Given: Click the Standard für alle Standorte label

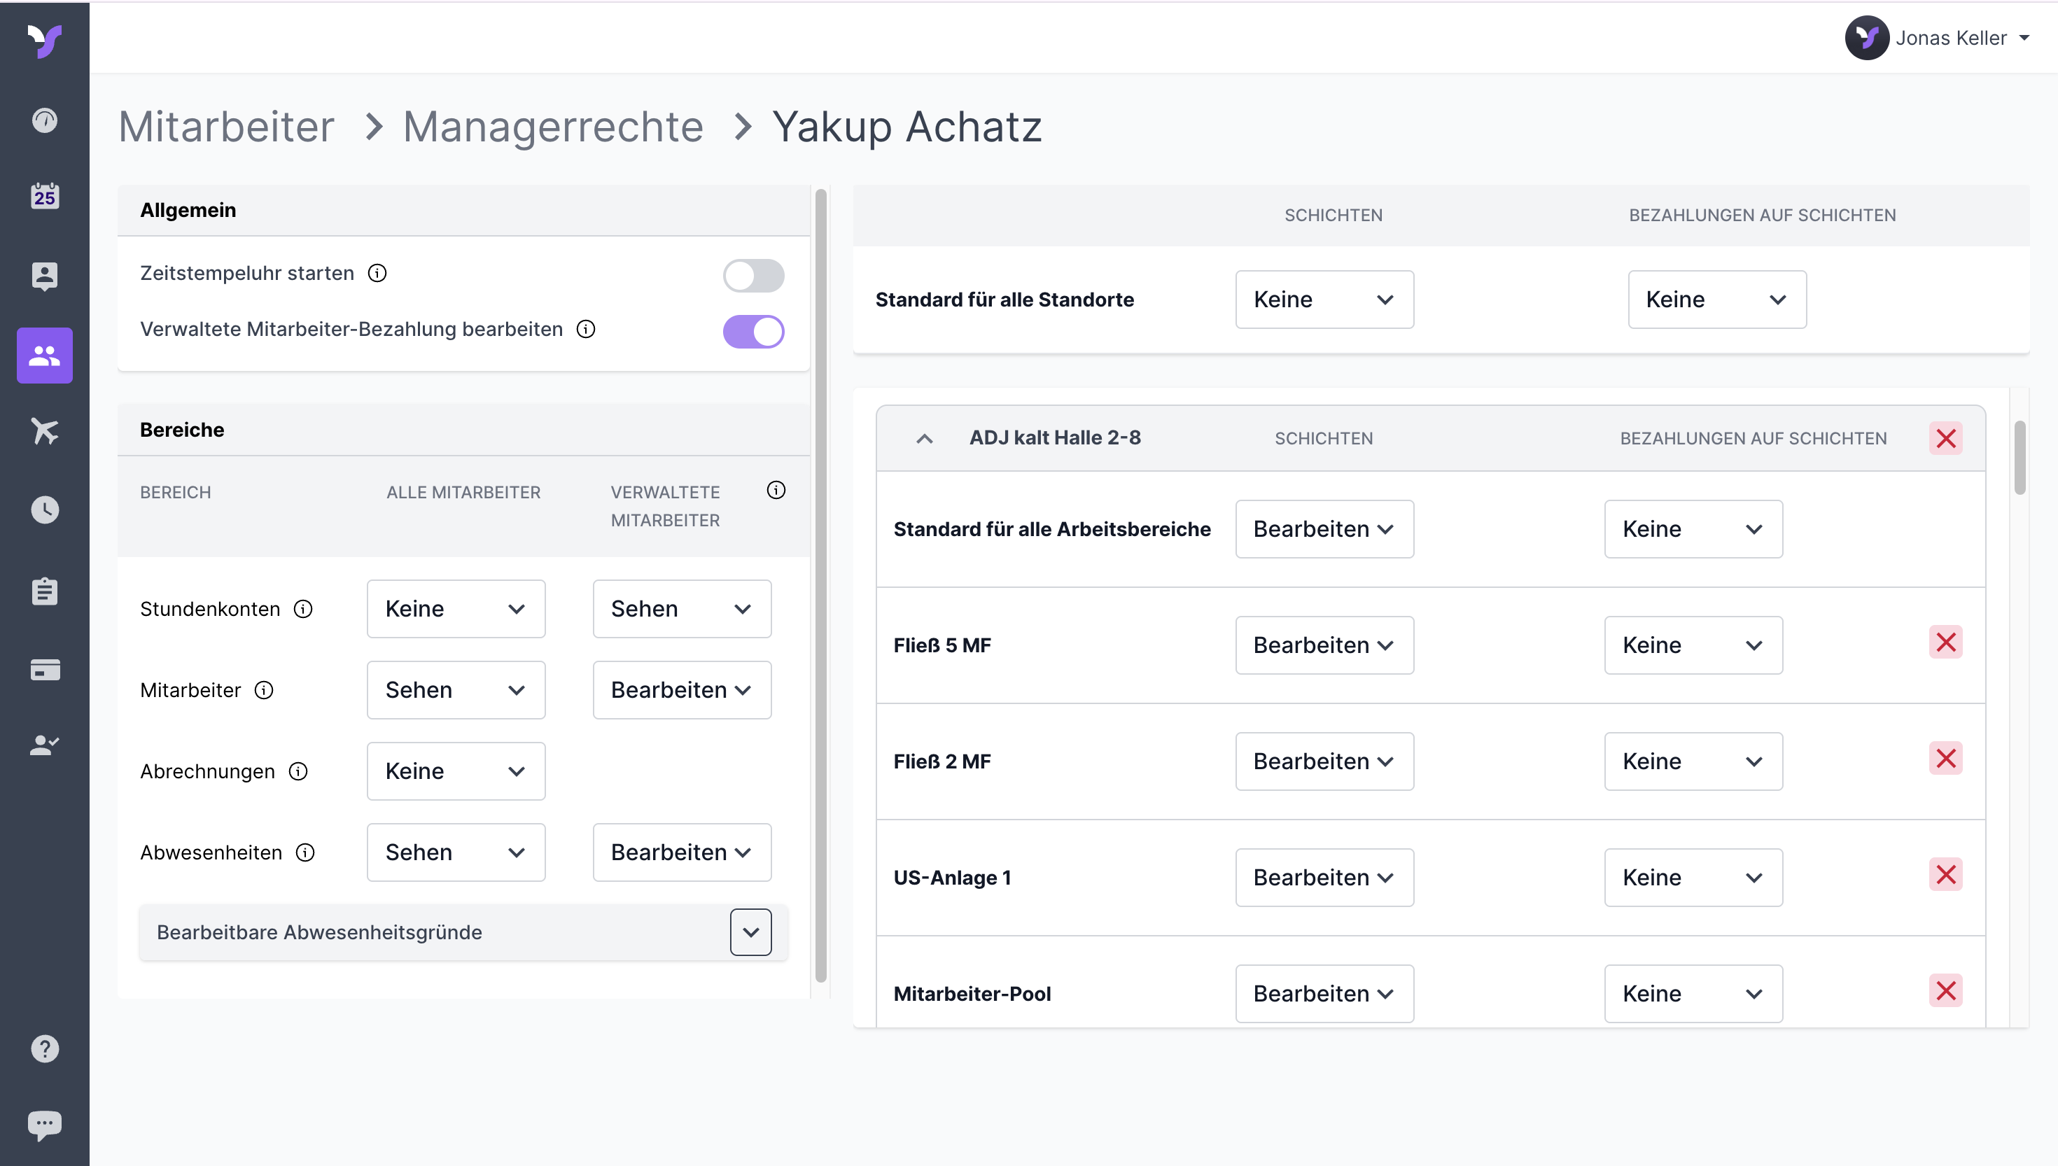Looking at the screenshot, I should tap(1005, 300).
